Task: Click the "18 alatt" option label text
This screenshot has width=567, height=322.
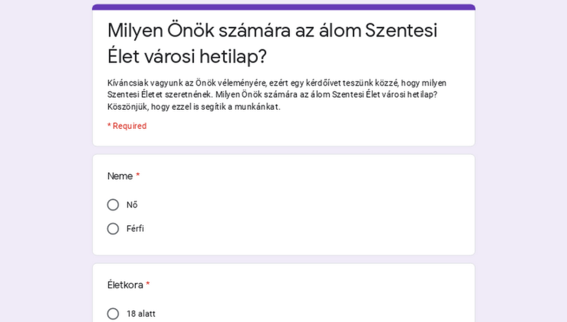Action: tap(141, 314)
